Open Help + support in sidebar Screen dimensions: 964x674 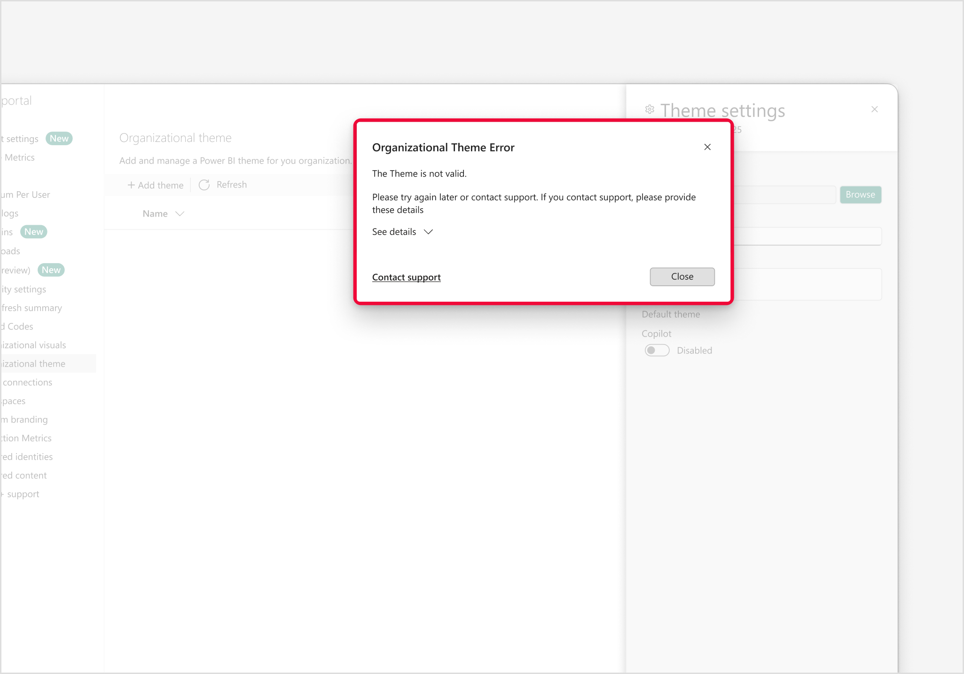(x=20, y=494)
